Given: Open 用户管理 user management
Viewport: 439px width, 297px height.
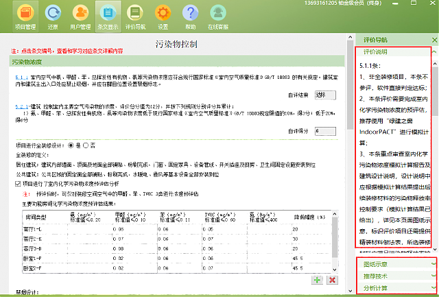Looking at the screenshot, I should [x=80, y=15].
